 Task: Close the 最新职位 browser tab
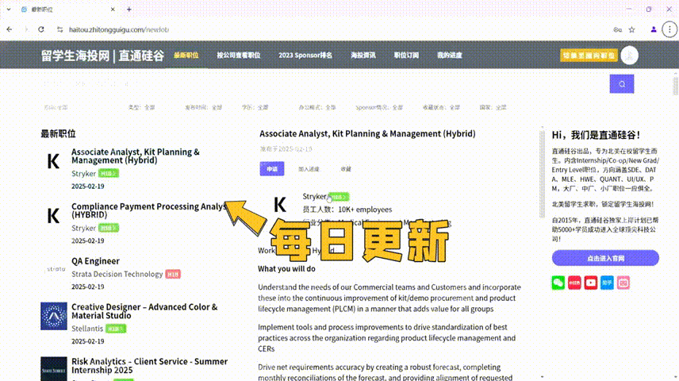click(x=113, y=9)
